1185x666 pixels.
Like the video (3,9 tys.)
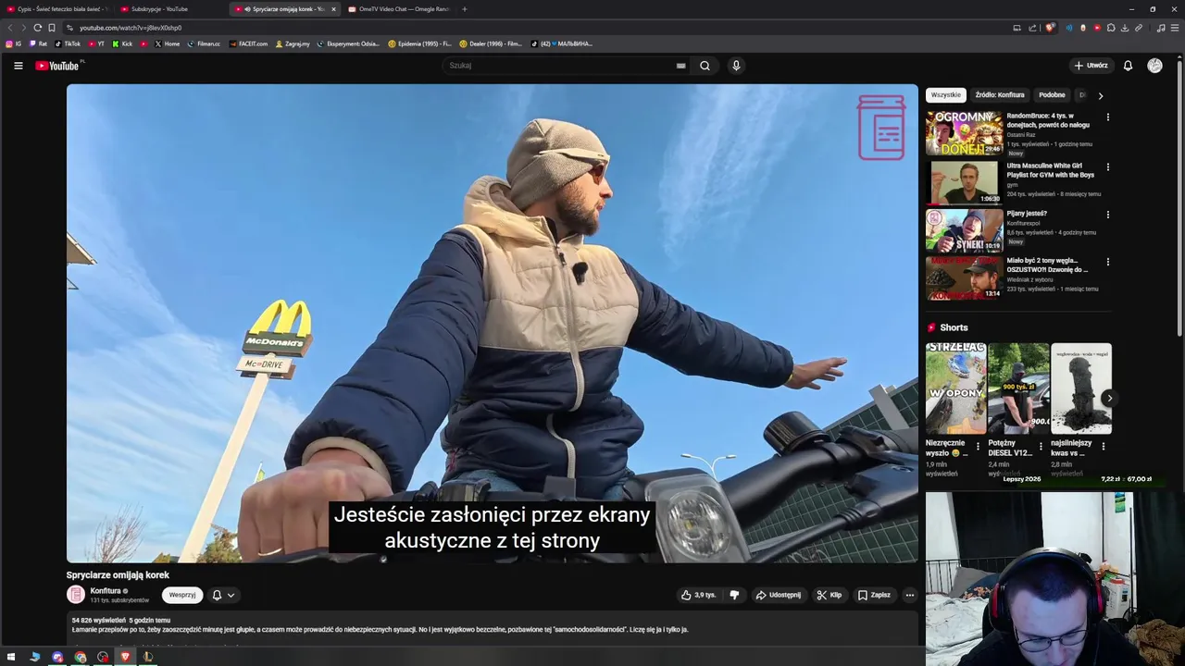(698, 595)
